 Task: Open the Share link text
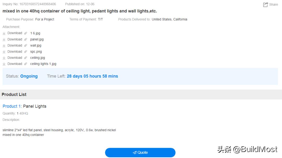click(x=273, y=4)
